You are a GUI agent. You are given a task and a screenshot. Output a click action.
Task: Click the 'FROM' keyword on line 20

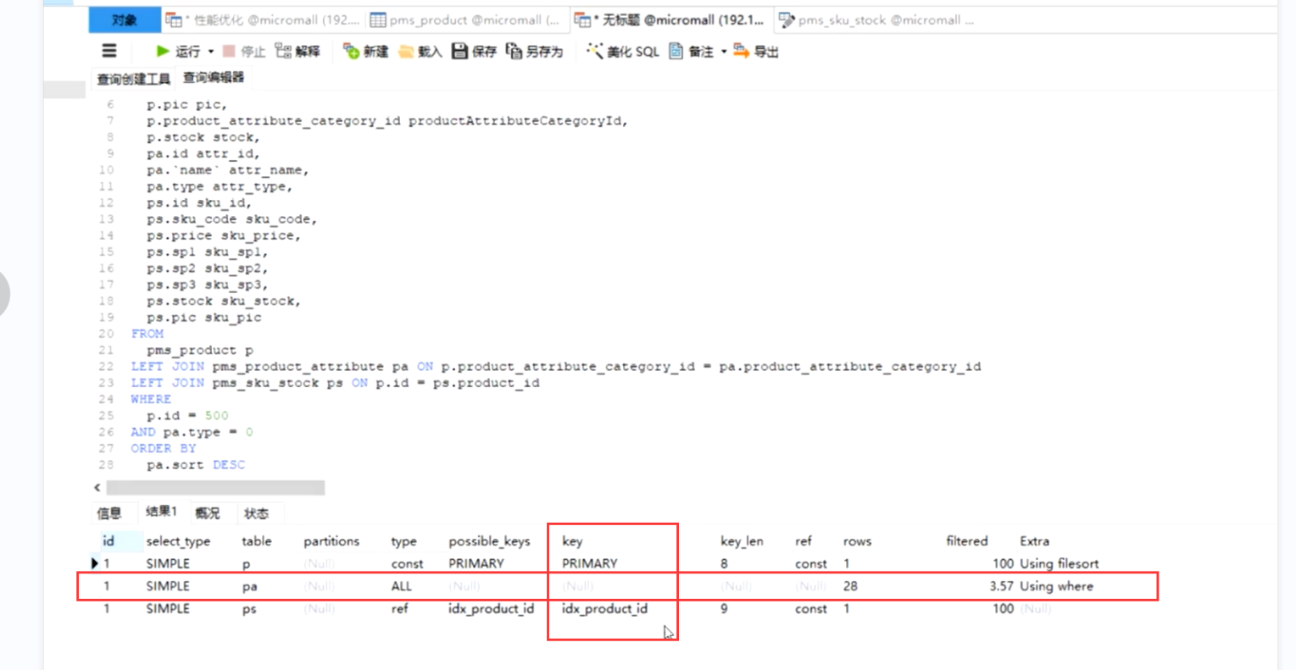tap(147, 334)
